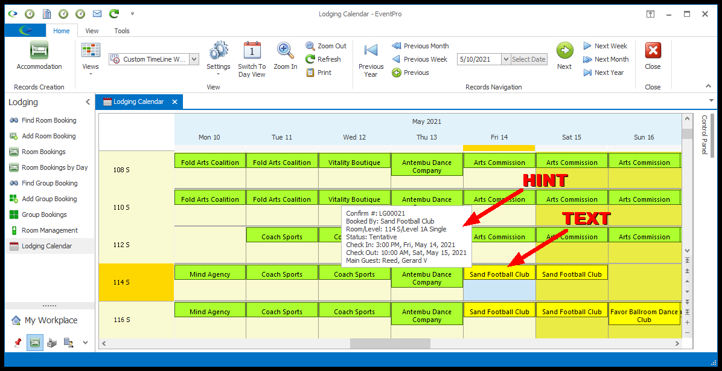Open the Settings gear dropdown
This screenshot has height=371, width=722.
pos(219,59)
